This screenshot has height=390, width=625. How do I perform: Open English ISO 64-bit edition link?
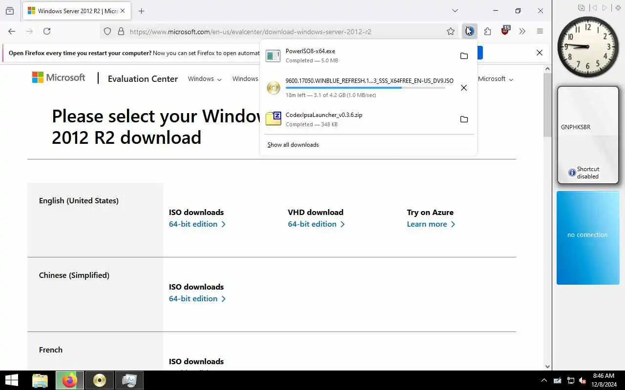197,224
